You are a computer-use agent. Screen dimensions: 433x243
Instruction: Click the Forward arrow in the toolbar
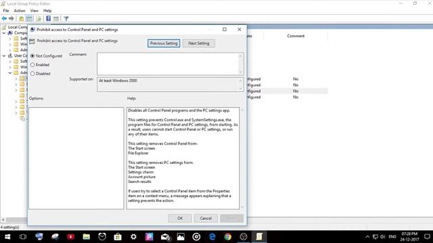point(12,18)
